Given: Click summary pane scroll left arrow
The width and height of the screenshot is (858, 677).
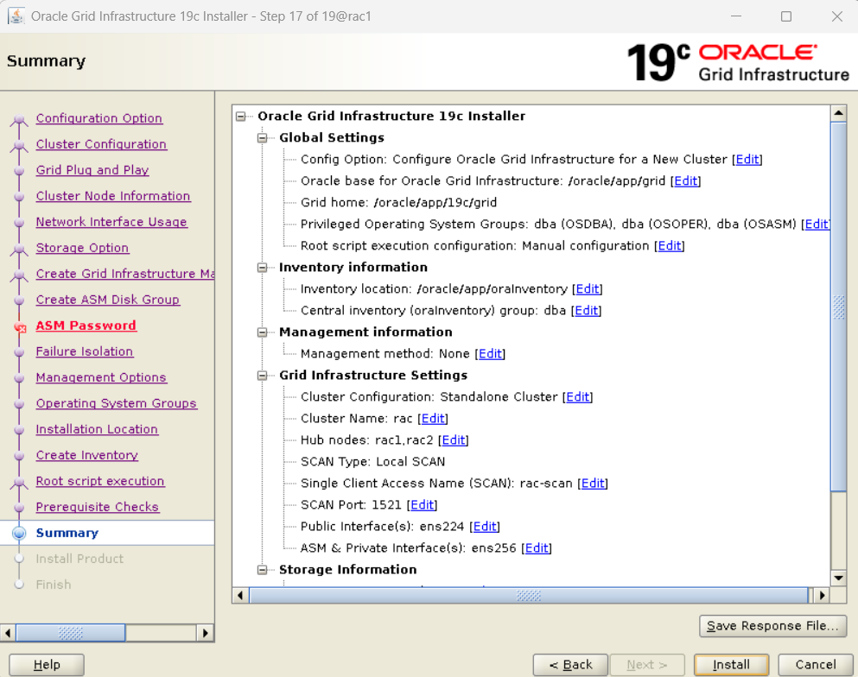Looking at the screenshot, I should tap(240, 595).
